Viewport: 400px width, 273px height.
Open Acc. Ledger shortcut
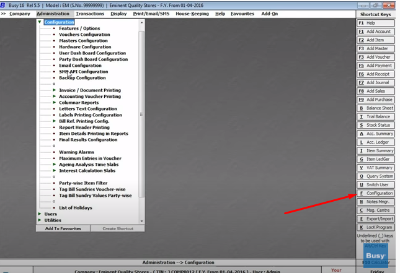[376, 142]
